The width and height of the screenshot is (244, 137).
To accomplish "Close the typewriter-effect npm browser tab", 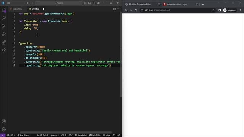I will pyautogui.click(x=197, y=4).
